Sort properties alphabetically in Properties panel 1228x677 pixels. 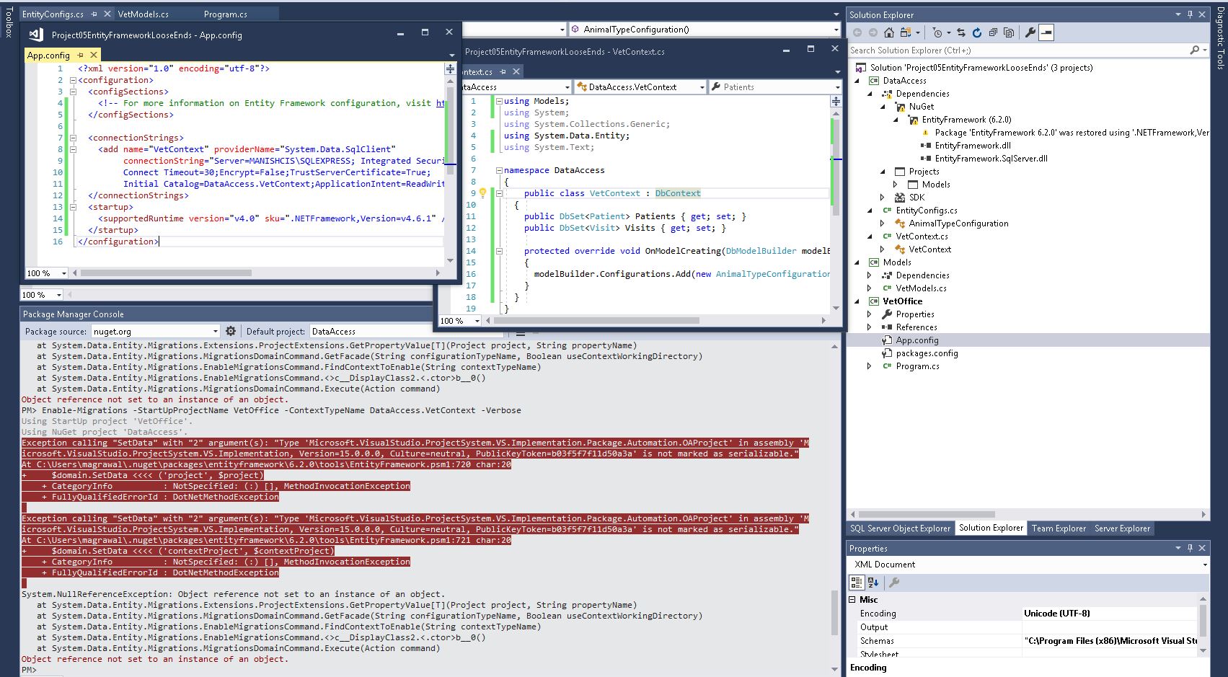873,583
